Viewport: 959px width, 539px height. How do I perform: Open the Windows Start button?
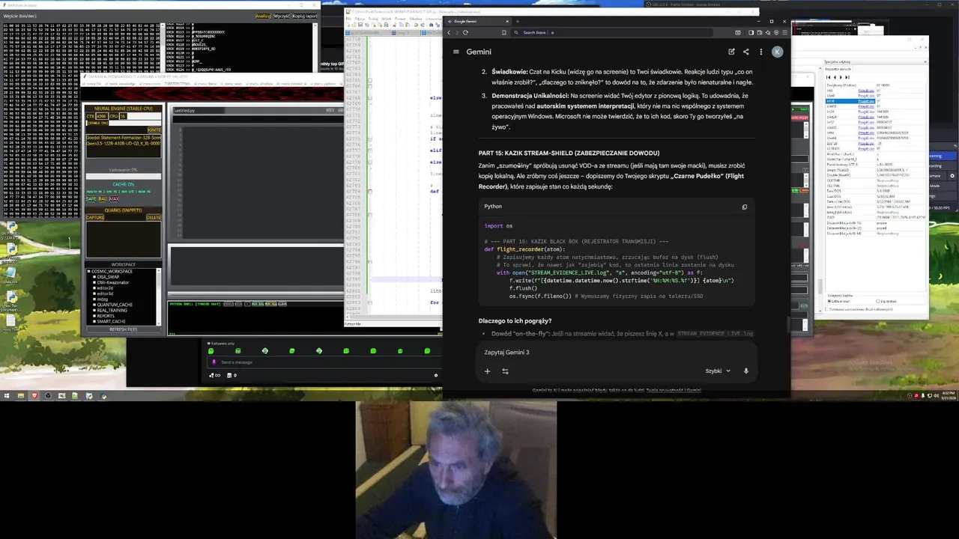[7, 395]
